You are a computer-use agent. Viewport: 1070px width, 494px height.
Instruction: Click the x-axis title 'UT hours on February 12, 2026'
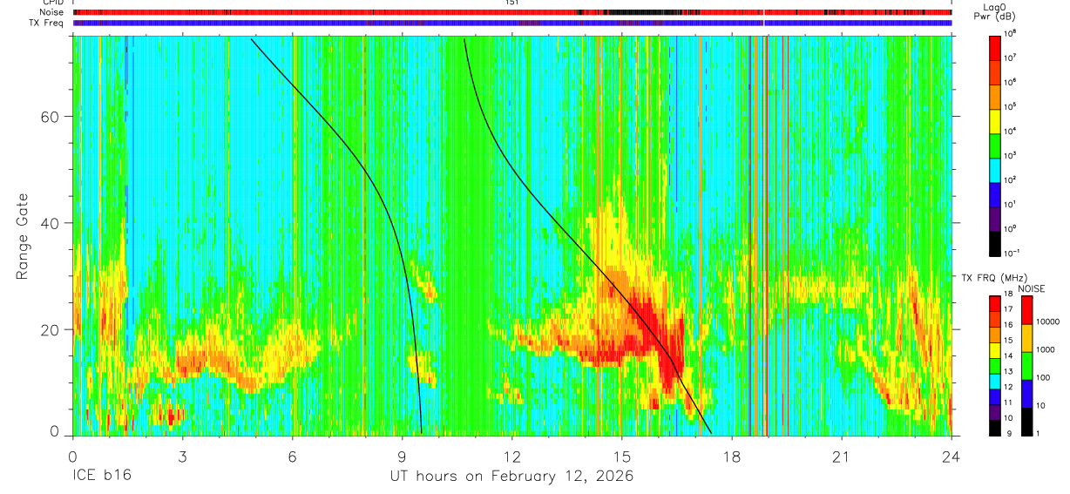[511, 477]
